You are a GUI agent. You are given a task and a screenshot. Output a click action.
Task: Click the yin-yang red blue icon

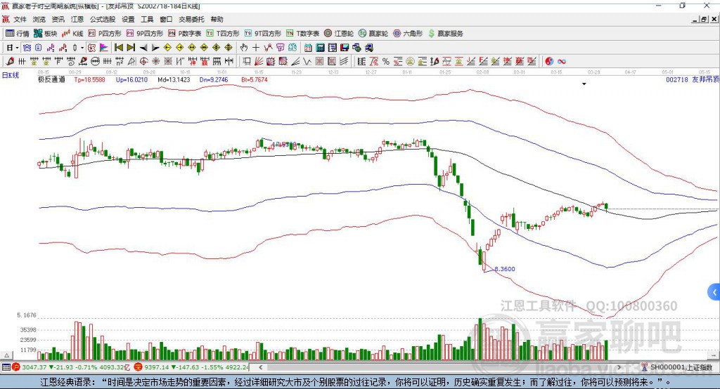(549, 61)
